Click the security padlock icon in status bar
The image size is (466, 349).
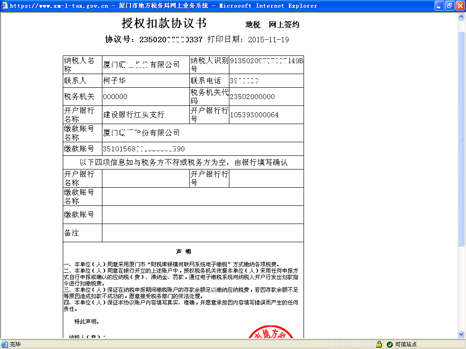379,344
